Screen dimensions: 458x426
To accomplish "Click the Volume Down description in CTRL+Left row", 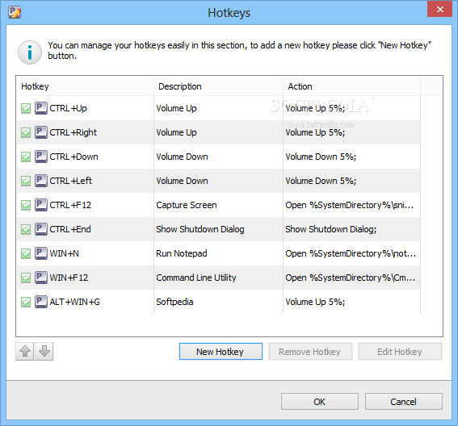I will 182,181.
